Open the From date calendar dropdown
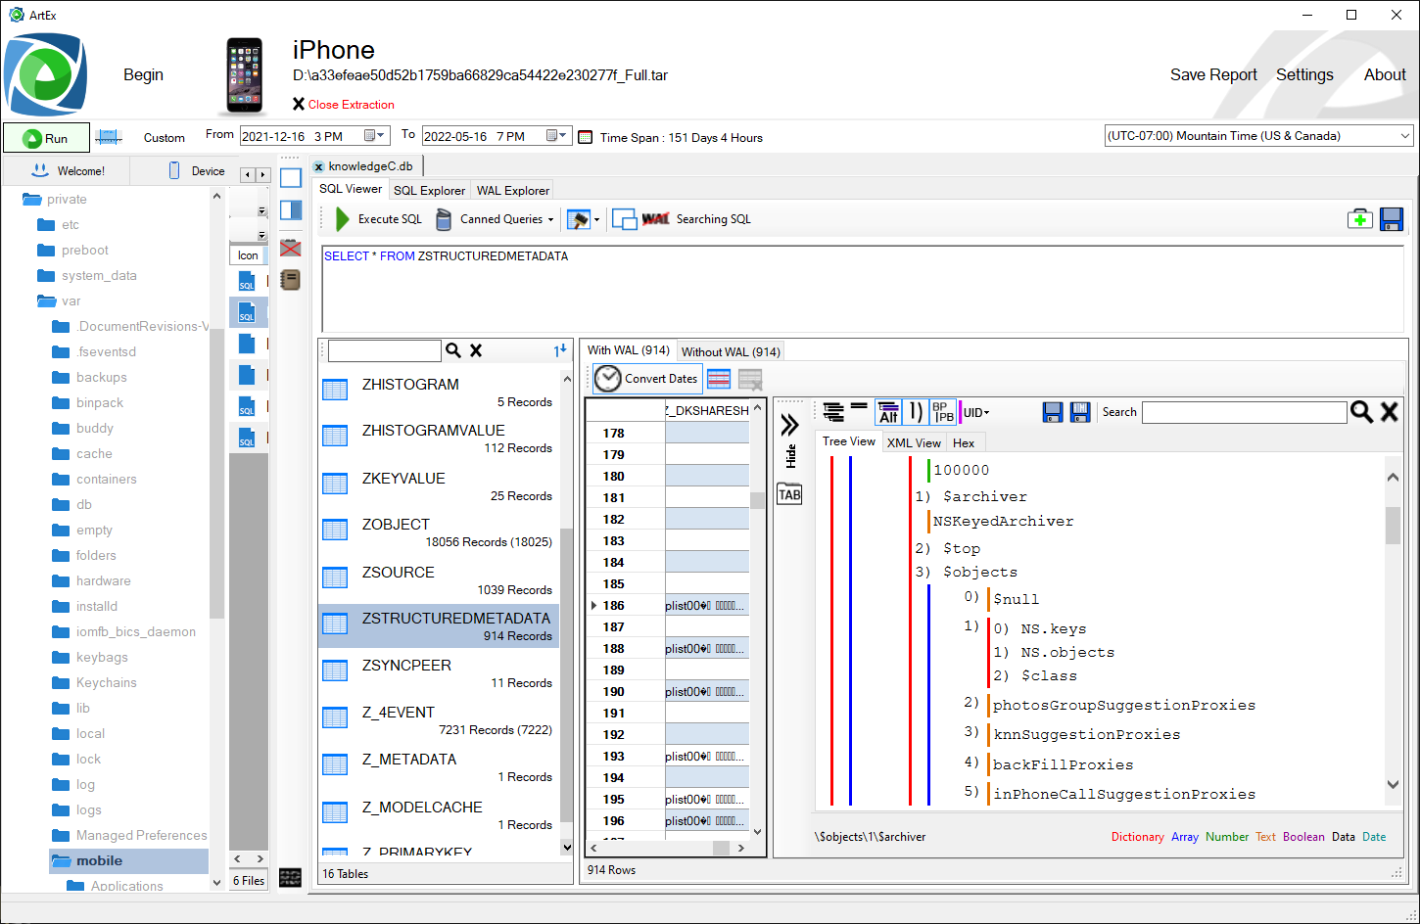Image resolution: width=1420 pixels, height=924 pixels. (376, 136)
